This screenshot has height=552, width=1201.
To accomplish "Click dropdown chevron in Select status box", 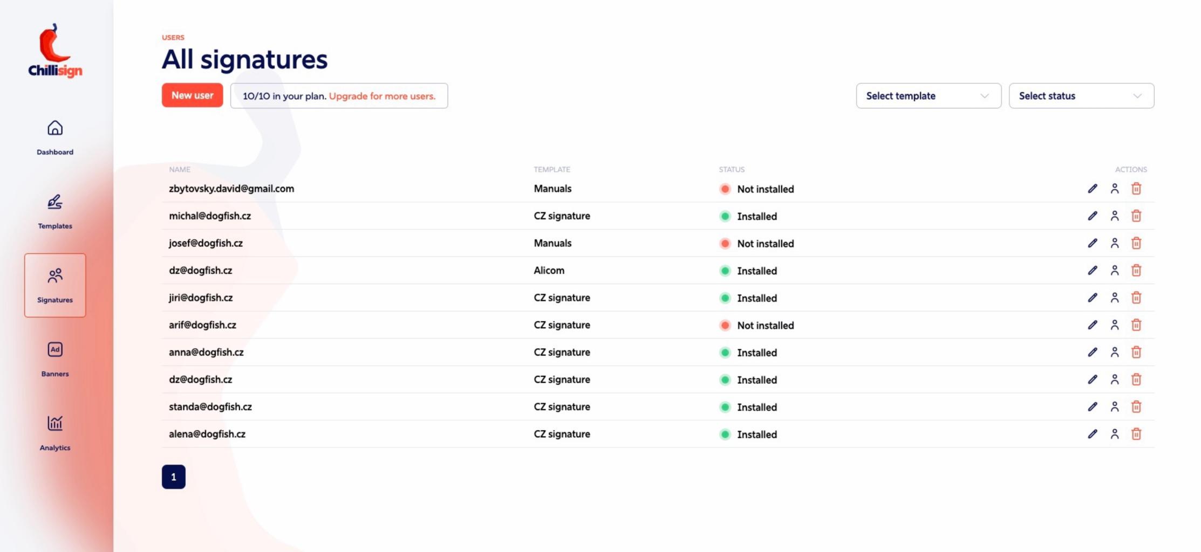I will click(x=1137, y=96).
